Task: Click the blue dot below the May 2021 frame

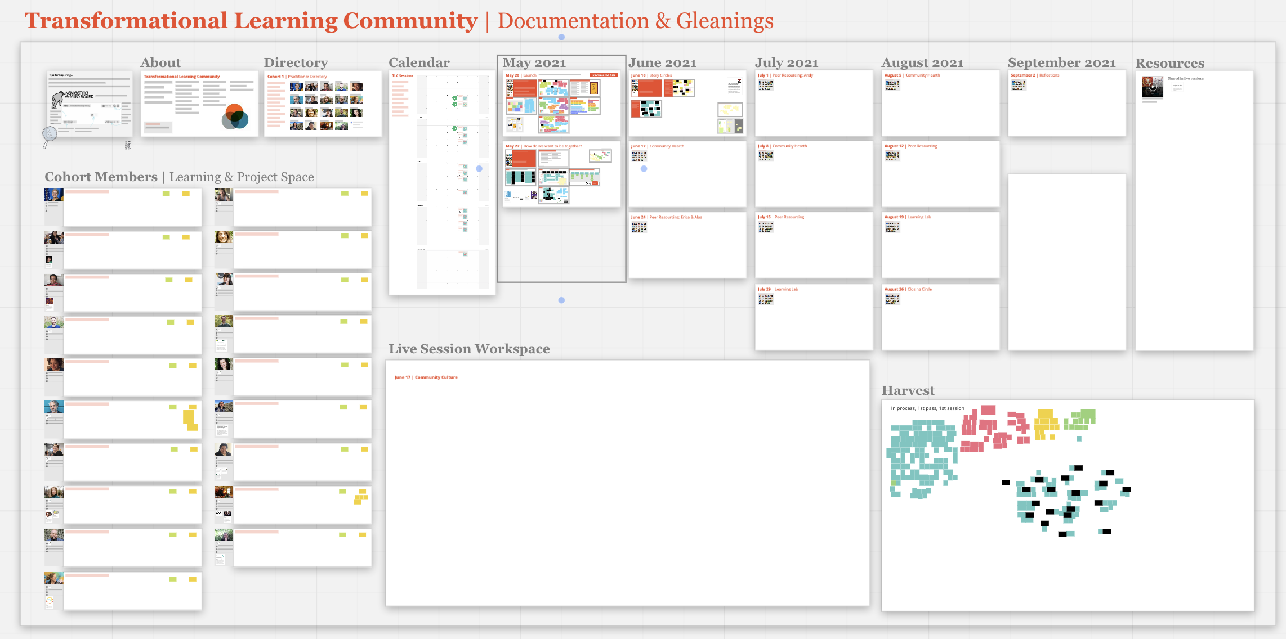Action: click(561, 300)
